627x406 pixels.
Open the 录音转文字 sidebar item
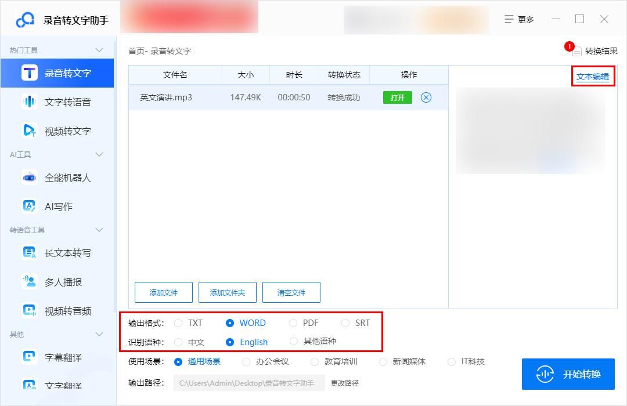57,73
